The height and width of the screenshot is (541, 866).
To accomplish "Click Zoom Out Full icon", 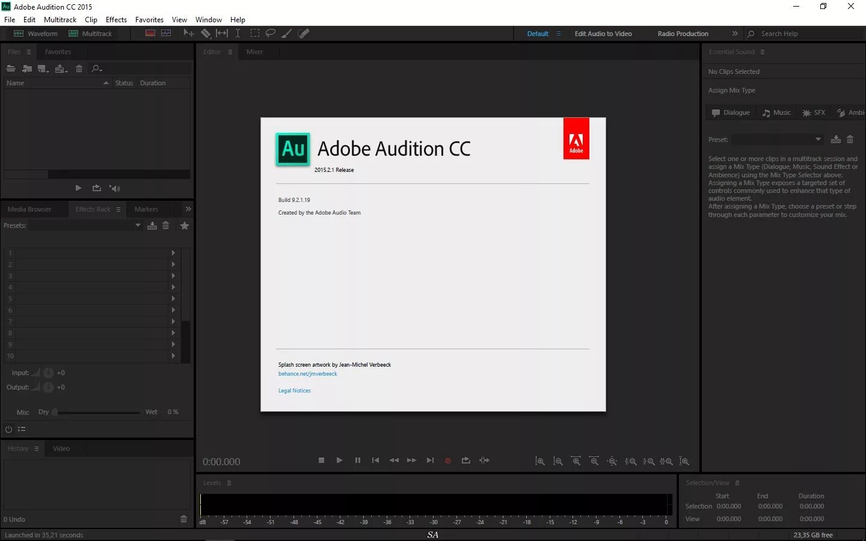I will (x=612, y=461).
